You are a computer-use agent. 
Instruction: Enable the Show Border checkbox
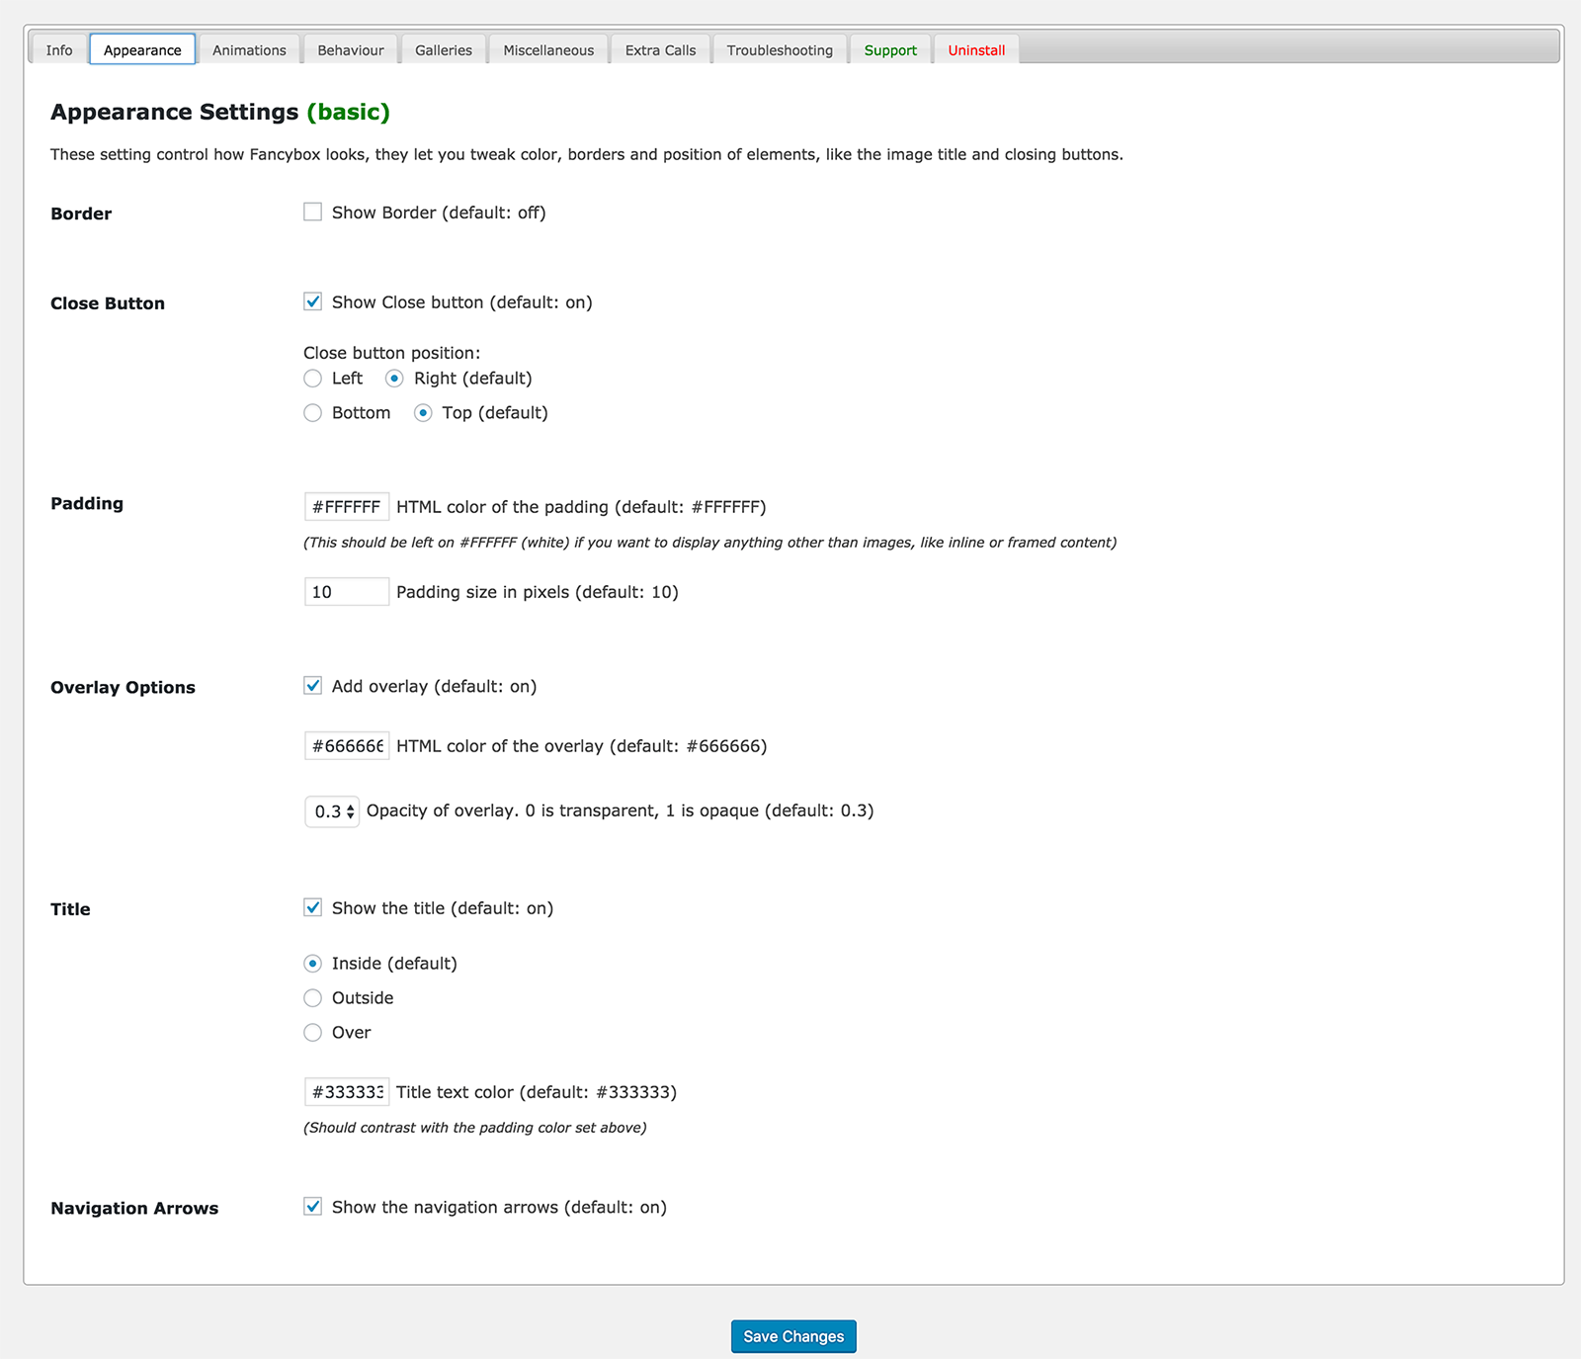pos(312,212)
